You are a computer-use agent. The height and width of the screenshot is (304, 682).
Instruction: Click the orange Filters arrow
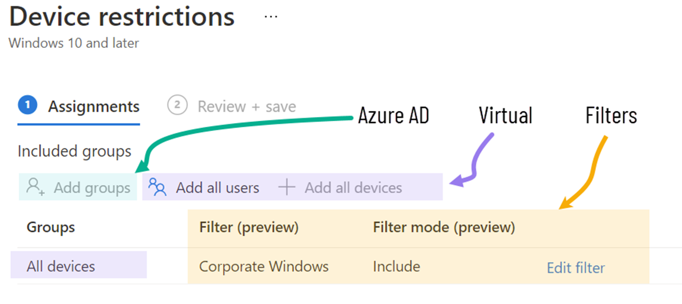pos(583,172)
